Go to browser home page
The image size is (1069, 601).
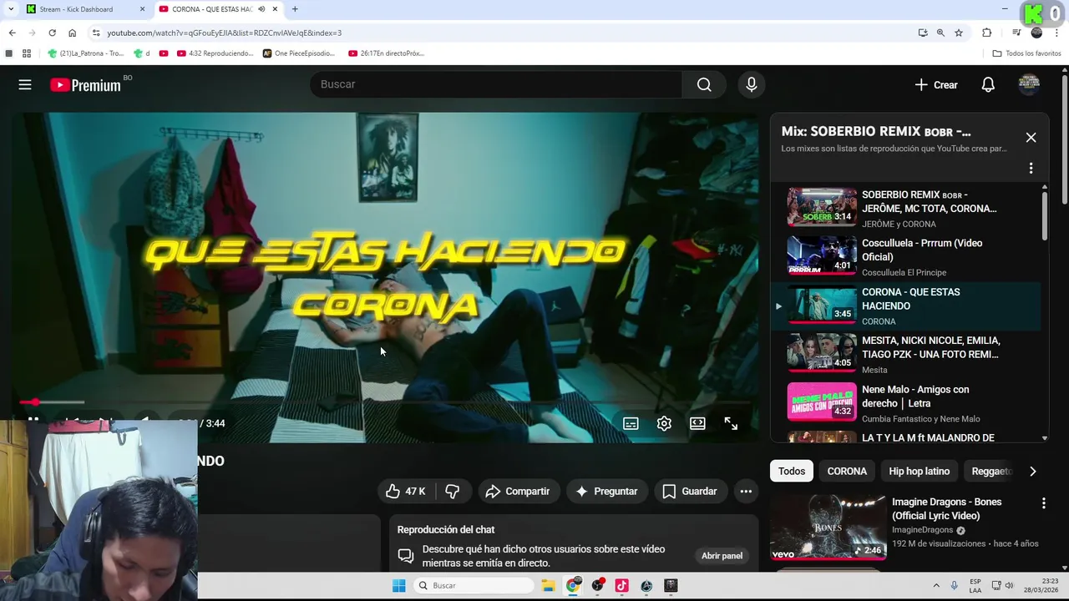click(x=73, y=33)
